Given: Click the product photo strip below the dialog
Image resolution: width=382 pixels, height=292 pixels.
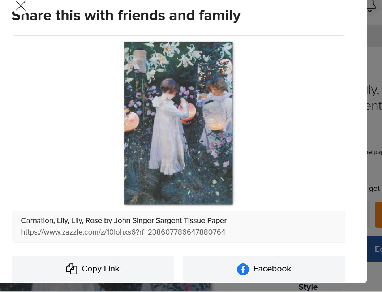Looking at the screenshot, I should point(105,287).
